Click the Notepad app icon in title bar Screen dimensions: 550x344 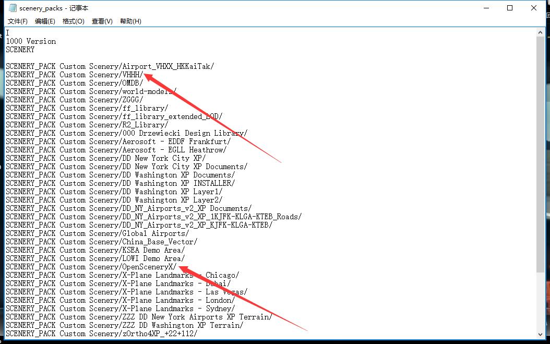13,8
